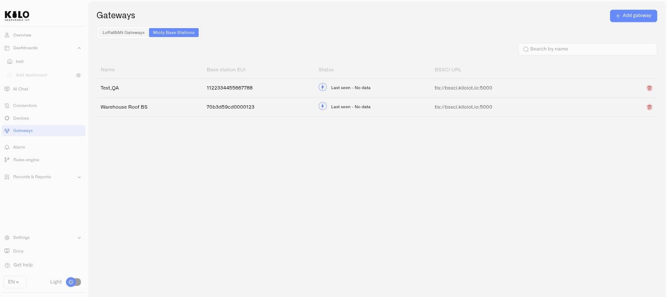Click the BSSCI URL column header
The width and height of the screenshot is (667, 297).
(448, 70)
